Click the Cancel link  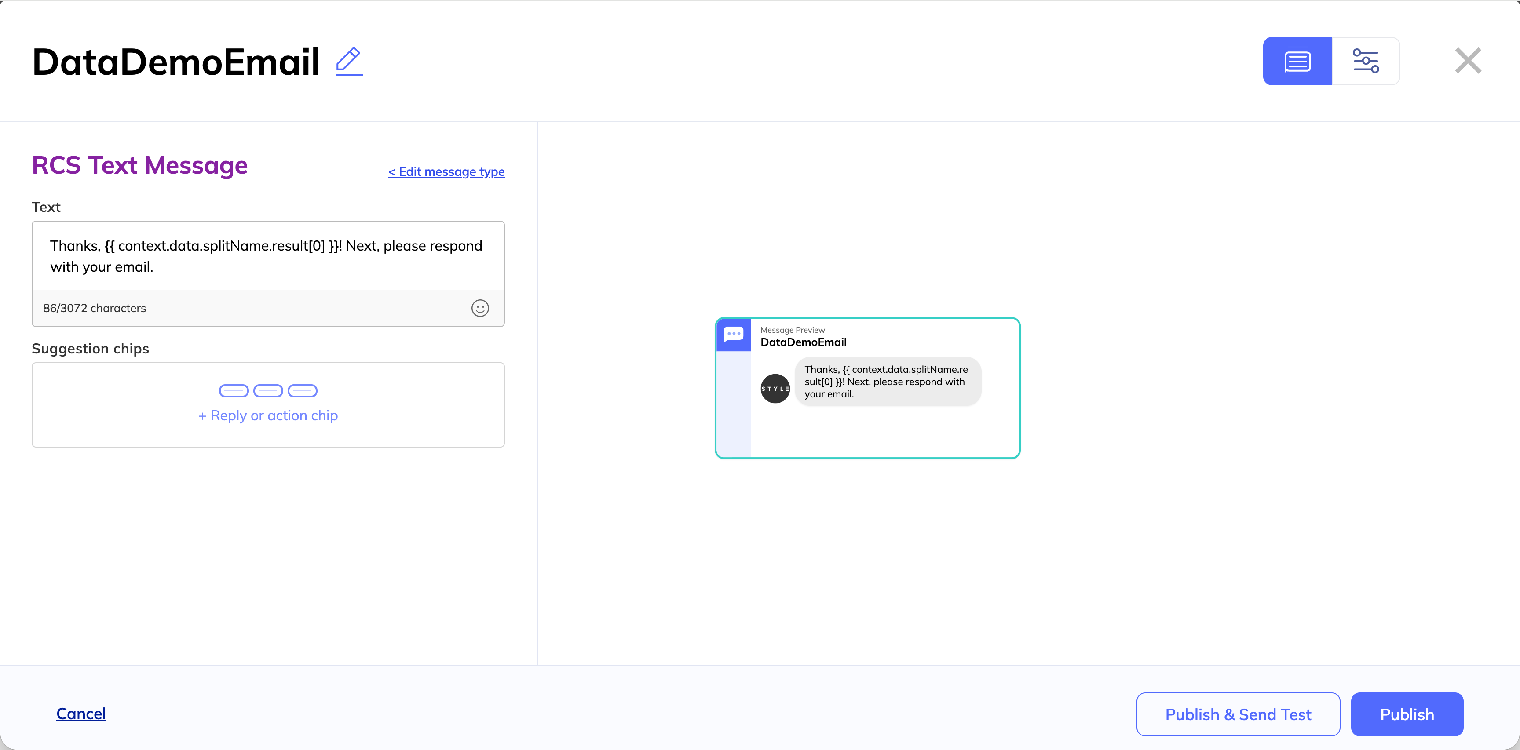coord(81,714)
